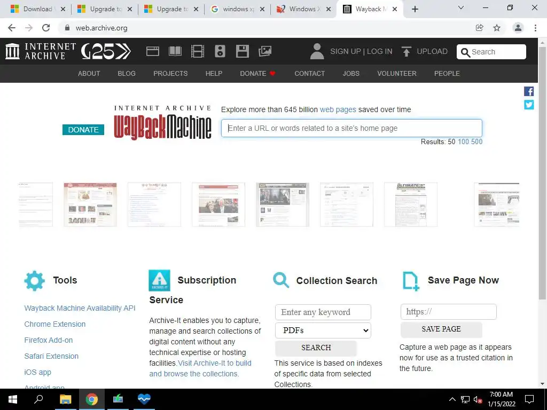
Task: Open the DONATE menu item with heart
Action: point(258,74)
